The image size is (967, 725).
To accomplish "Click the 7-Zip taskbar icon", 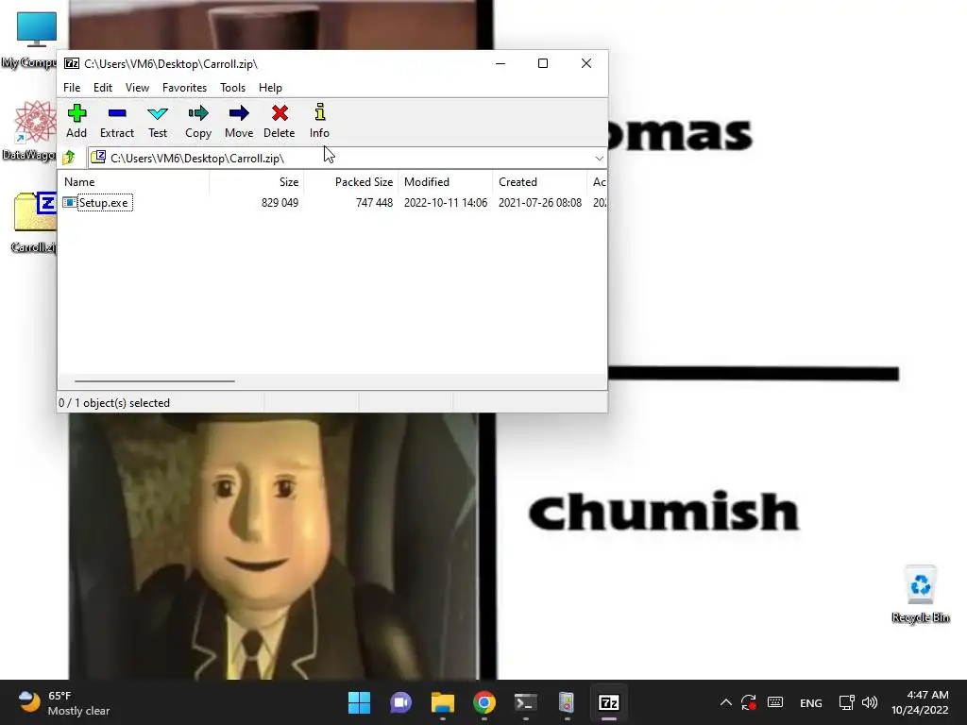I will (x=609, y=702).
